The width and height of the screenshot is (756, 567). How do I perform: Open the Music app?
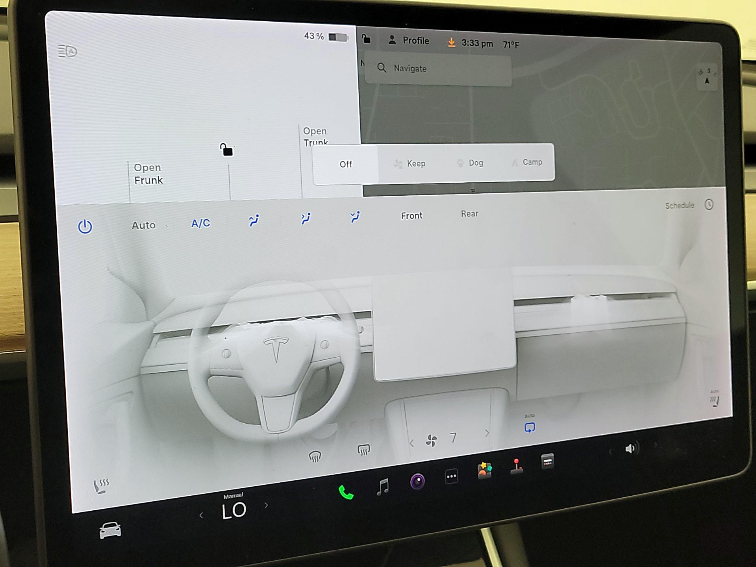[382, 487]
